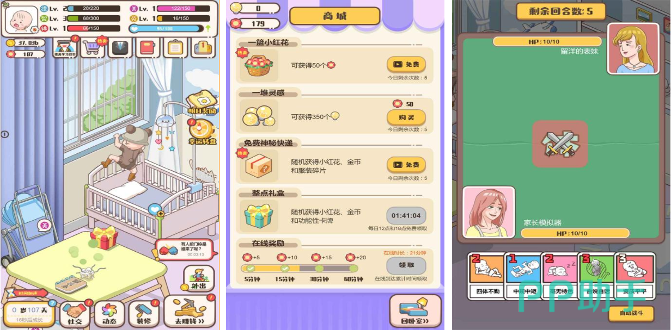The width and height of the screenshot is (671, 330).
Task: Tap the 30分钟 online progress marker
Action: pos(319,268)
